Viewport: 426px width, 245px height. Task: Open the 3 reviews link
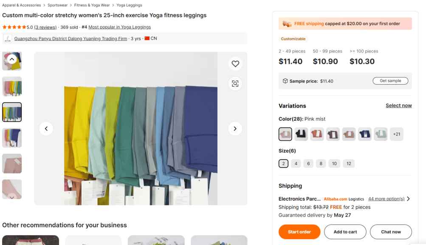point(45,27)
